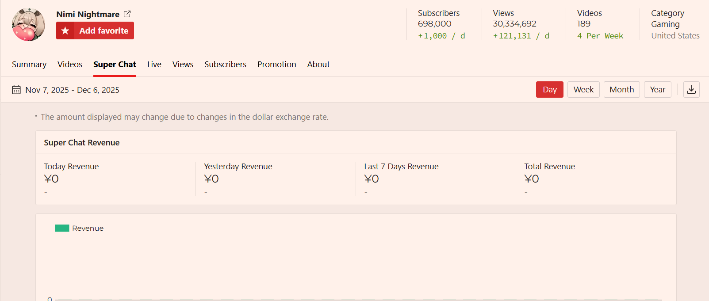Click the +1,000 / d subscriber growth

pos(441,36)
